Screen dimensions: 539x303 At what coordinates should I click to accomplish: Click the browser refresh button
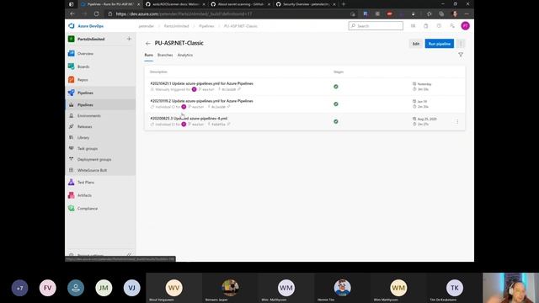(97, 14)
